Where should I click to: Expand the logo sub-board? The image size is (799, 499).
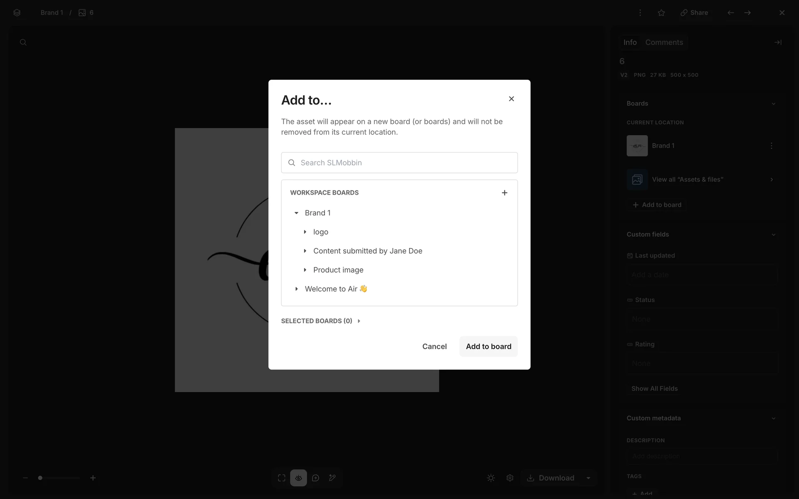[305, 232]
